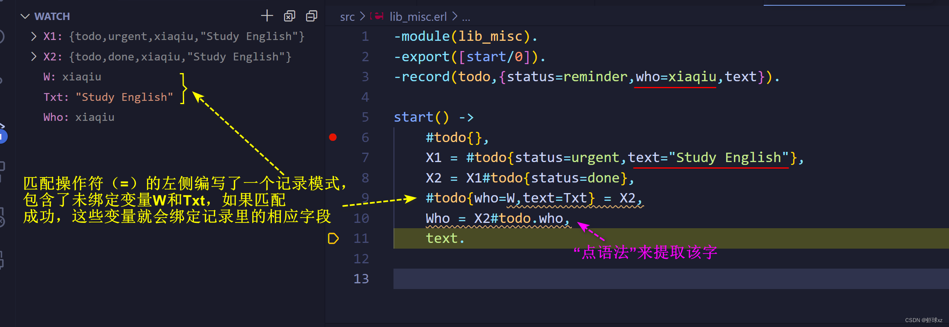Screen dimensions: 949x327
Task: Click the current execution pointer on line 11
Action: 333,238
